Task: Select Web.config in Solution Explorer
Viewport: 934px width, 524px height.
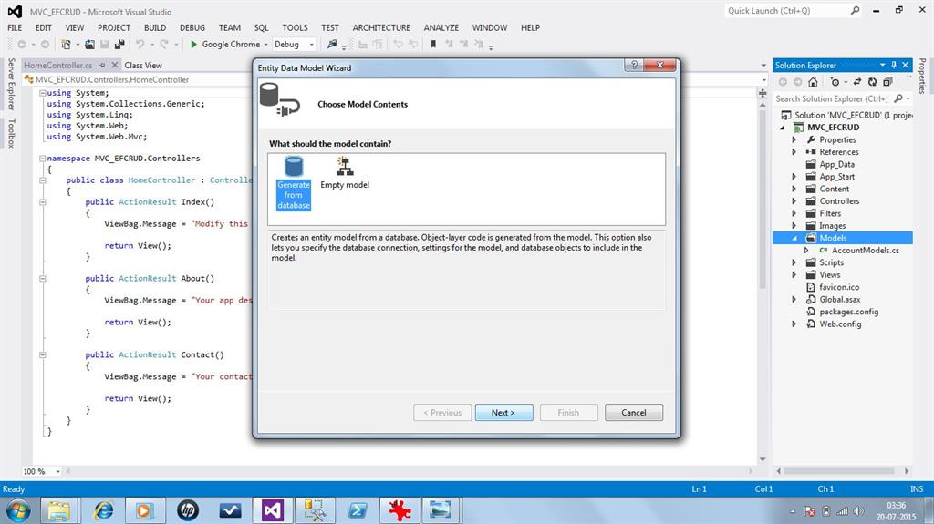Action: coord(840,324)
